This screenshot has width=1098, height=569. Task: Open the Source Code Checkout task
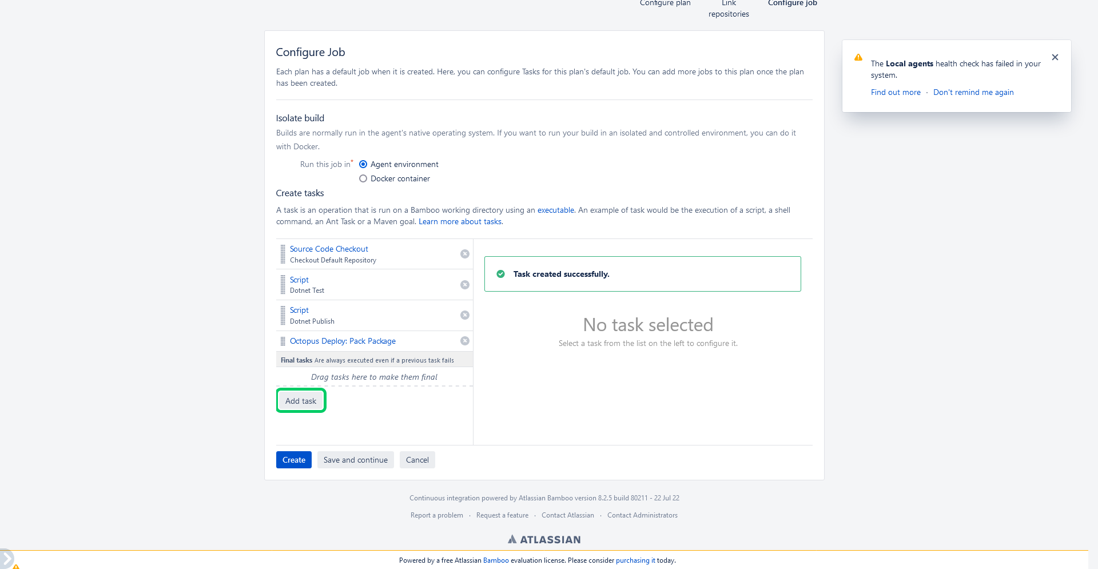coord(329,249)
